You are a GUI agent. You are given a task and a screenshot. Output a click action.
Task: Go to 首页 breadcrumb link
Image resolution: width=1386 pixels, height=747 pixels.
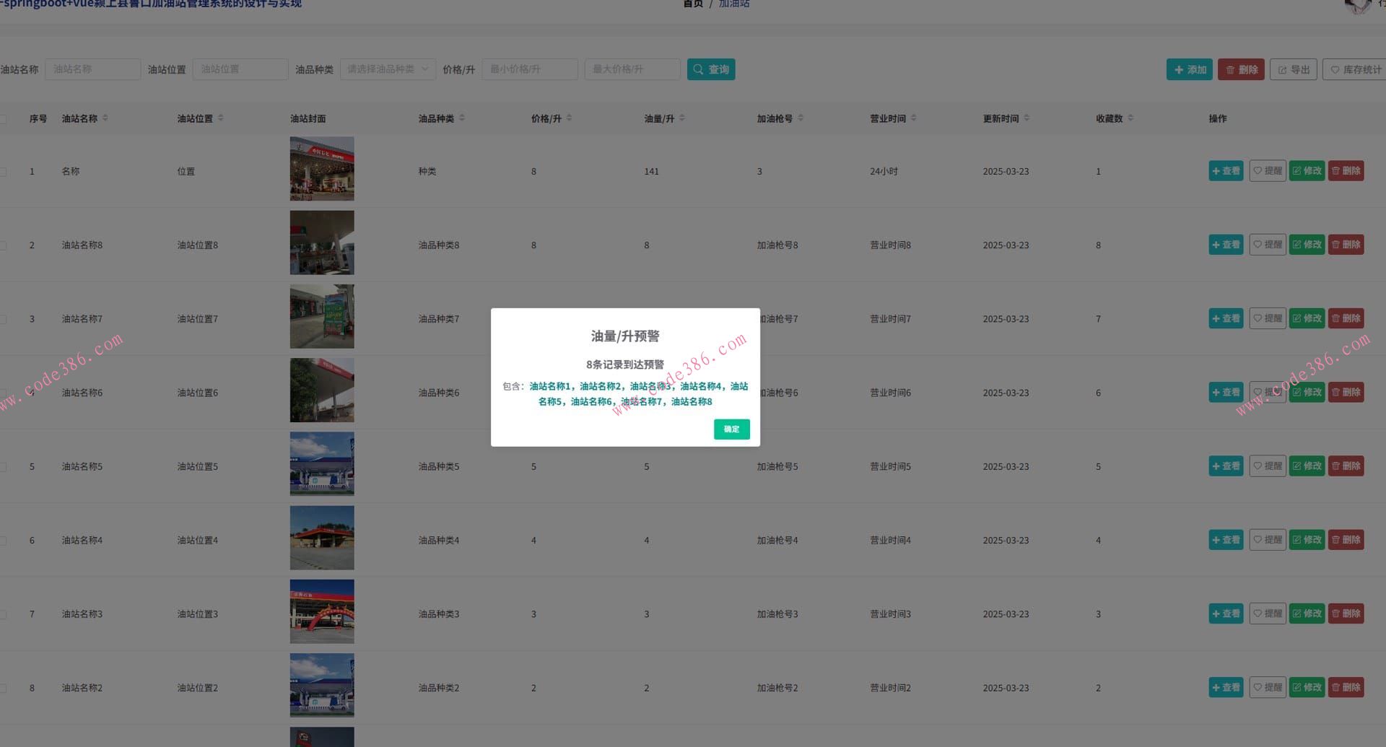click(692, 4)
